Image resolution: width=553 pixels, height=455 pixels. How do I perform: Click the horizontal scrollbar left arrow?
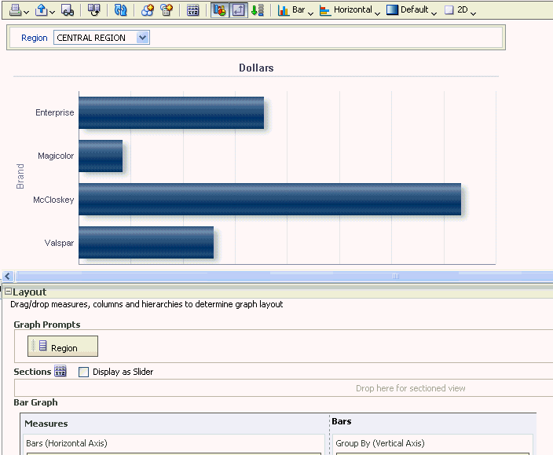coord(8,276)
